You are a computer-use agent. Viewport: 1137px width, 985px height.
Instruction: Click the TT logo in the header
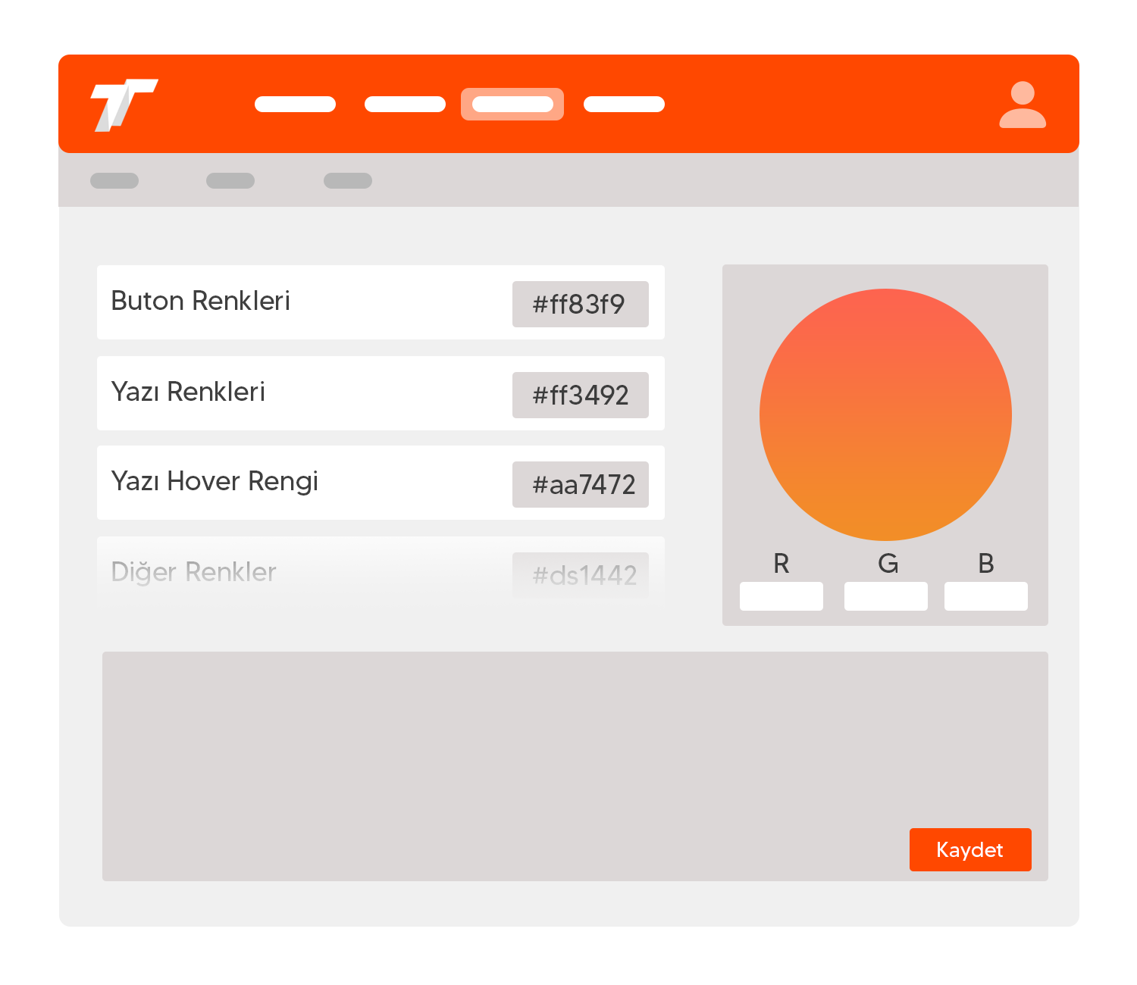coord(124,105)
